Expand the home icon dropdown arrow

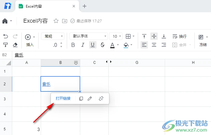coord(11,21)
